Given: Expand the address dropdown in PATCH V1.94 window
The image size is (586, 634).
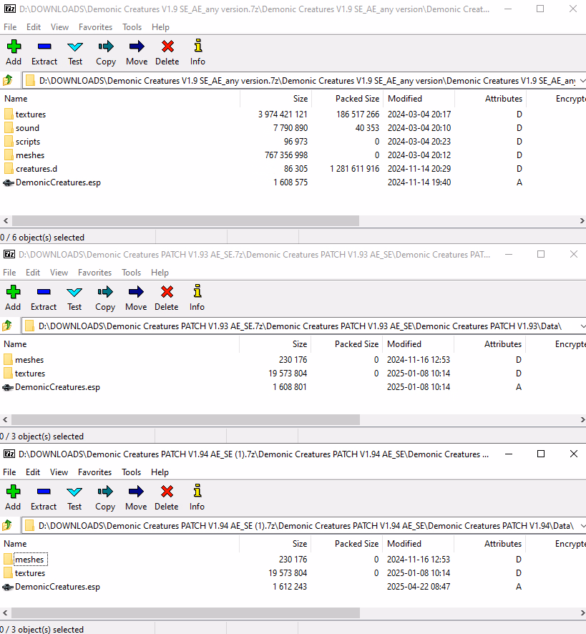Looking at the screenshot, I should pos(582,526).
